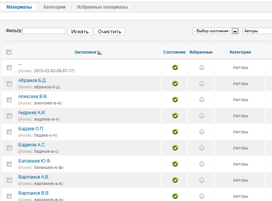Focus the Фильтр text input field

[x=44, y=31]
